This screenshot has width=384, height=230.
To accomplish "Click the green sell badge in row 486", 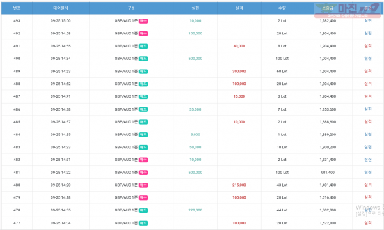I will pos(143,109).
